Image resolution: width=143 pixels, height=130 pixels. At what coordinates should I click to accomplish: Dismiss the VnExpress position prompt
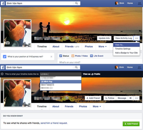[x=51, y=57]
